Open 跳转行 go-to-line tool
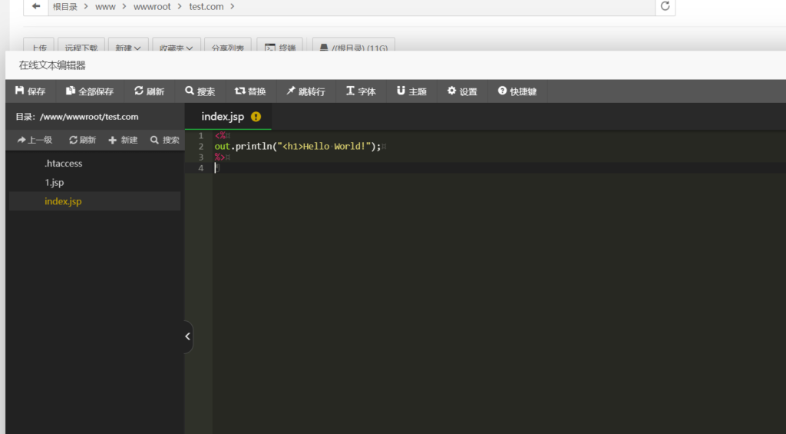The height and width of the screenshot is (434, 786). [x=305, y=91]
